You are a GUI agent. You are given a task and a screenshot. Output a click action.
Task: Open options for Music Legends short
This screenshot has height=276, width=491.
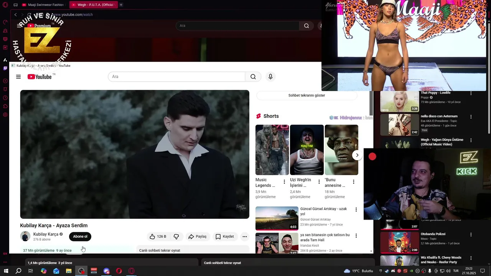click(x=284, y=182)
